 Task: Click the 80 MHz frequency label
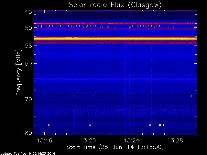coord(28,133)
